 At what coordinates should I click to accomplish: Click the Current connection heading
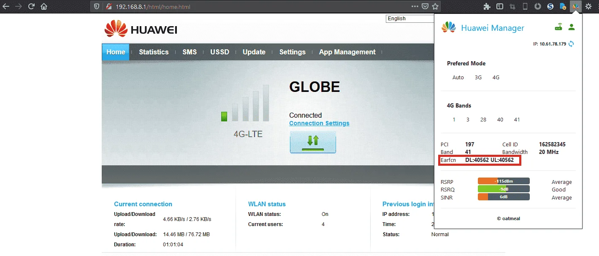click(143, 204)
